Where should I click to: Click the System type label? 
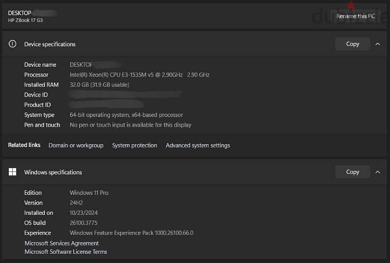pyautogui.click(x=39, y=115)
